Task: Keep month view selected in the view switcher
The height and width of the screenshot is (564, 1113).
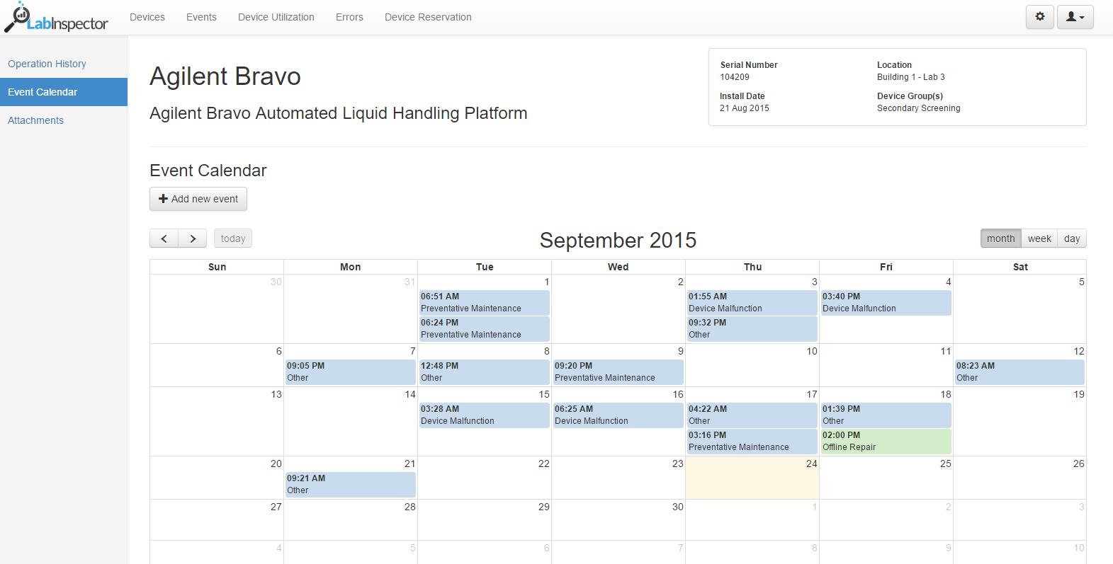Action: (1000, 238)
